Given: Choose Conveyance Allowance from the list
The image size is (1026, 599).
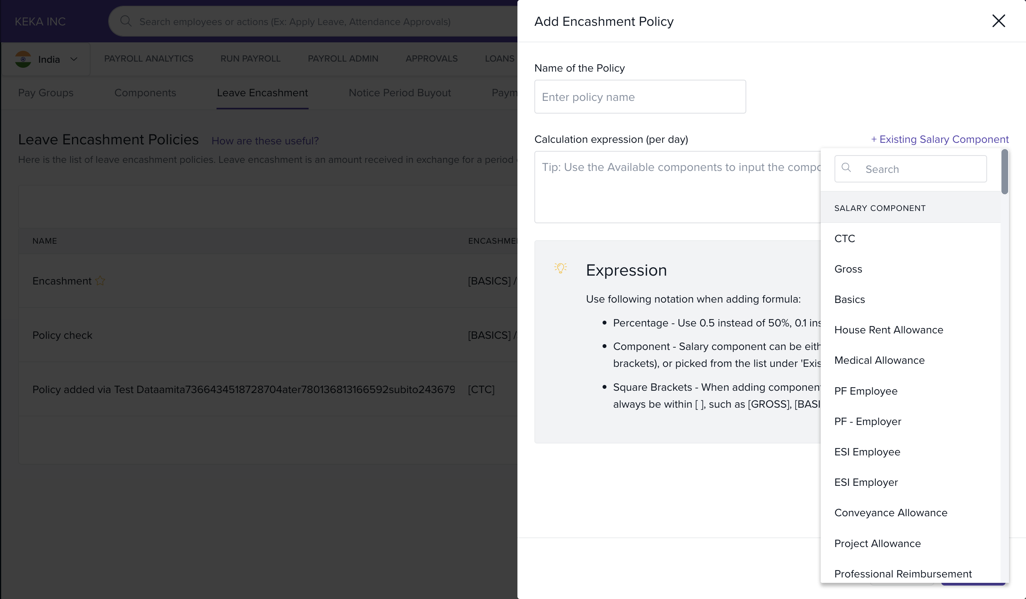Looking at the screenshot, I should 890,513.
